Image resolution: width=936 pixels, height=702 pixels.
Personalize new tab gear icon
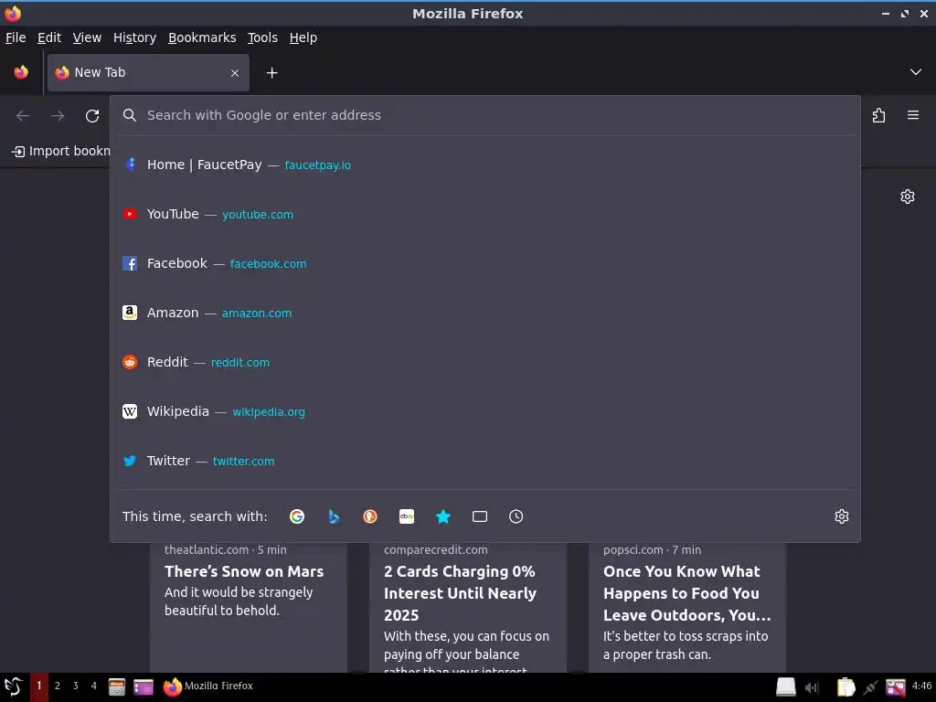[908, 197]
